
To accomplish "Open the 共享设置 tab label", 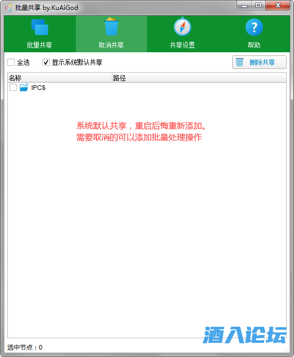I will click(x=183, y=45).
